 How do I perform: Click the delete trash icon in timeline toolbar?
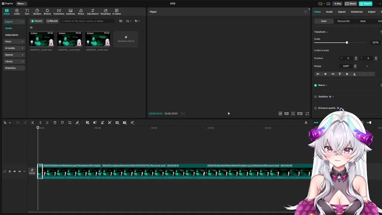55,123
